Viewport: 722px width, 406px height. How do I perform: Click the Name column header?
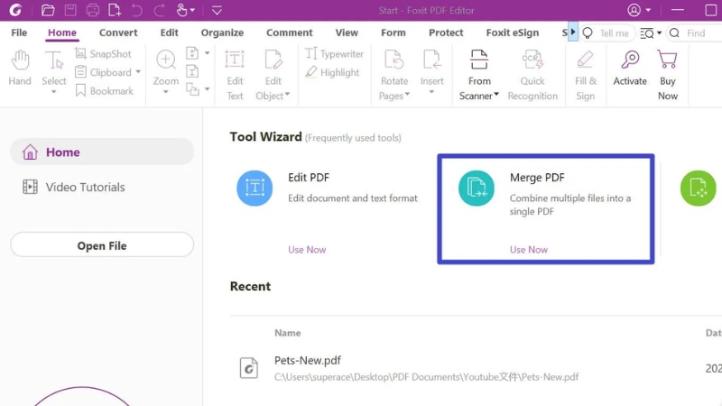point(288,333)
